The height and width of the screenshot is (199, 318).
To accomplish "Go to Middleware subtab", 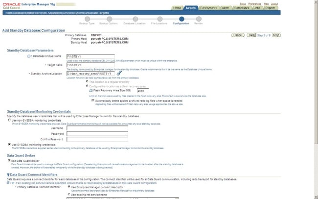I will click(x=34, y=13).
